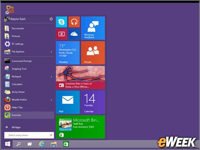Open the Weather tile for Washington D.C.

pos(68,53)
